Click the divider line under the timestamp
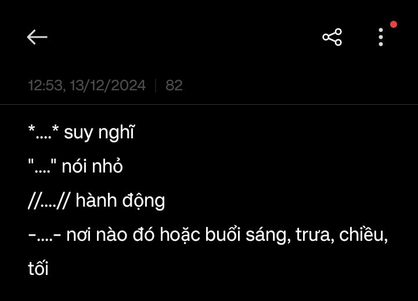Viewport: 418px width, 301px height. tap(209, 104)
